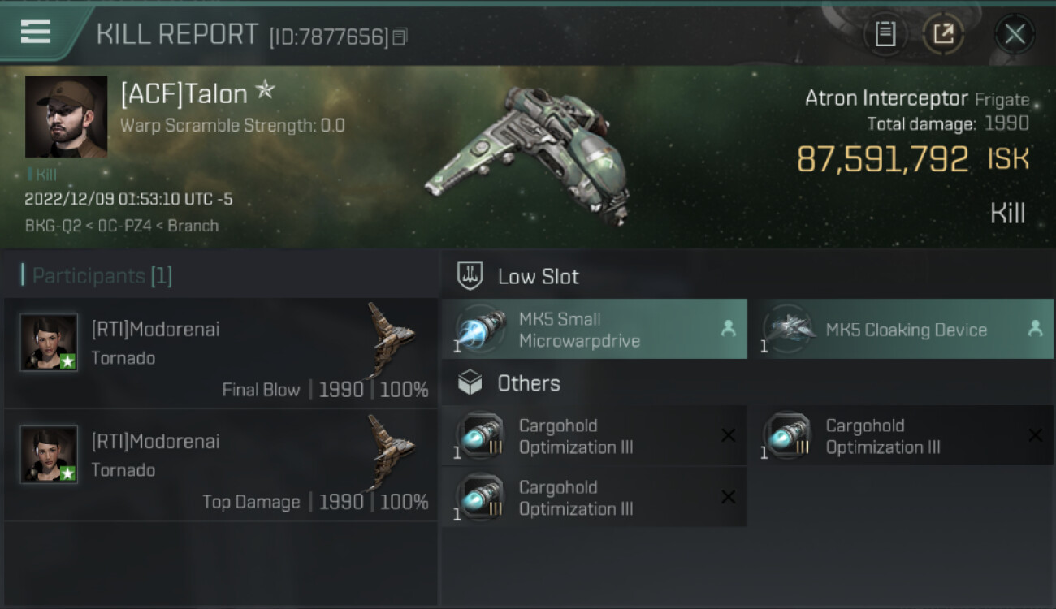Copy the kill report ID icon

399,37
